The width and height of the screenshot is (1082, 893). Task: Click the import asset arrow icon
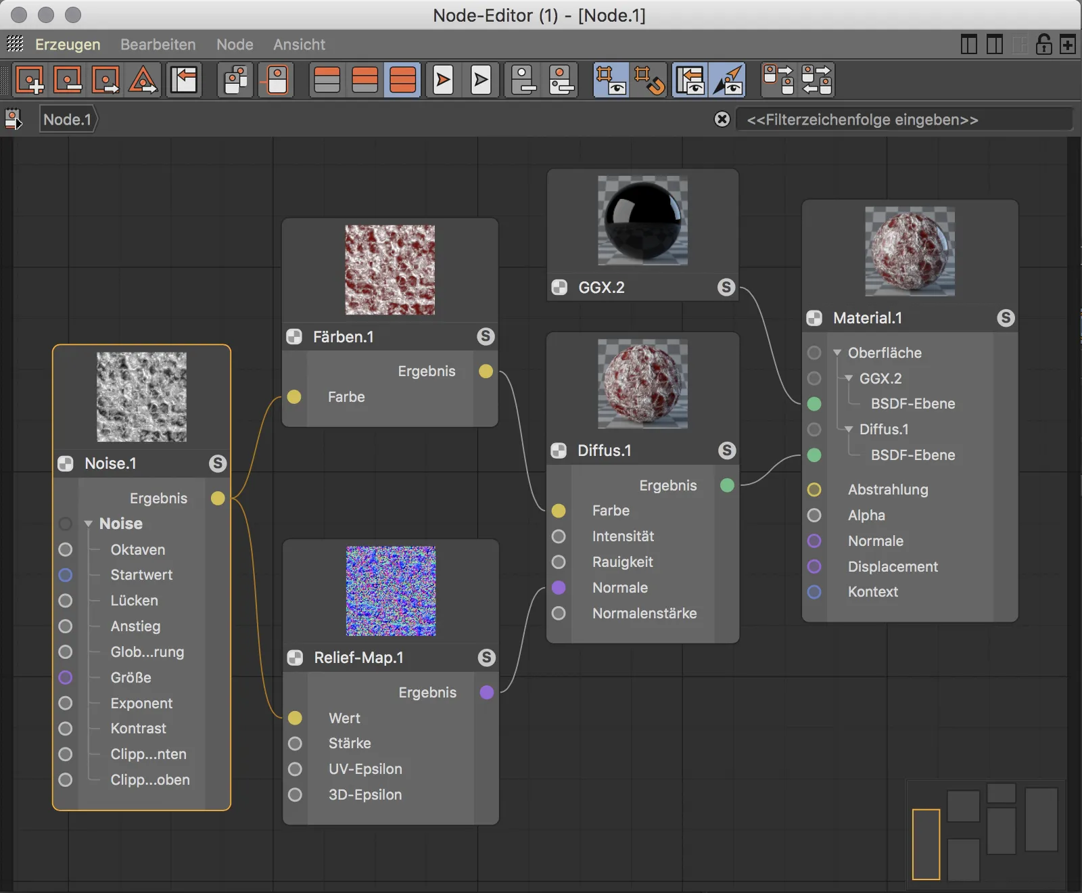pyautogui.click(x=184, y=80)
